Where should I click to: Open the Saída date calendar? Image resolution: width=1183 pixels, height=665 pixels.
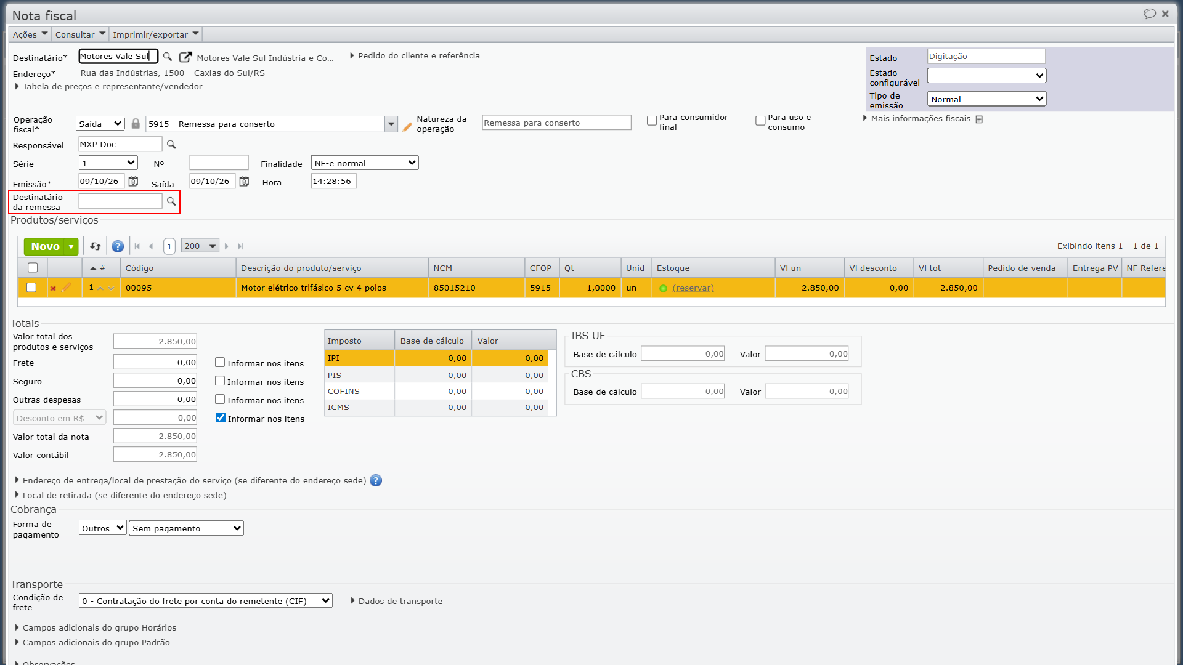point(244,182)
